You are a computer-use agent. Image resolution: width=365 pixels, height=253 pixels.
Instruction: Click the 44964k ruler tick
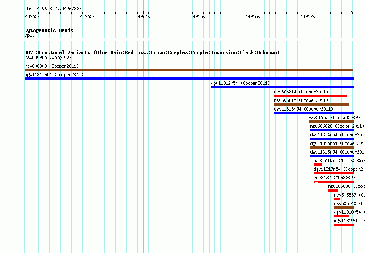click(143, 16)
